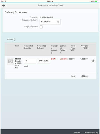Viewport: 100px width, 134px height.
Task: Click the Subtotal (USD) column header
Action: pyautogui.click(x=85, y=47)
